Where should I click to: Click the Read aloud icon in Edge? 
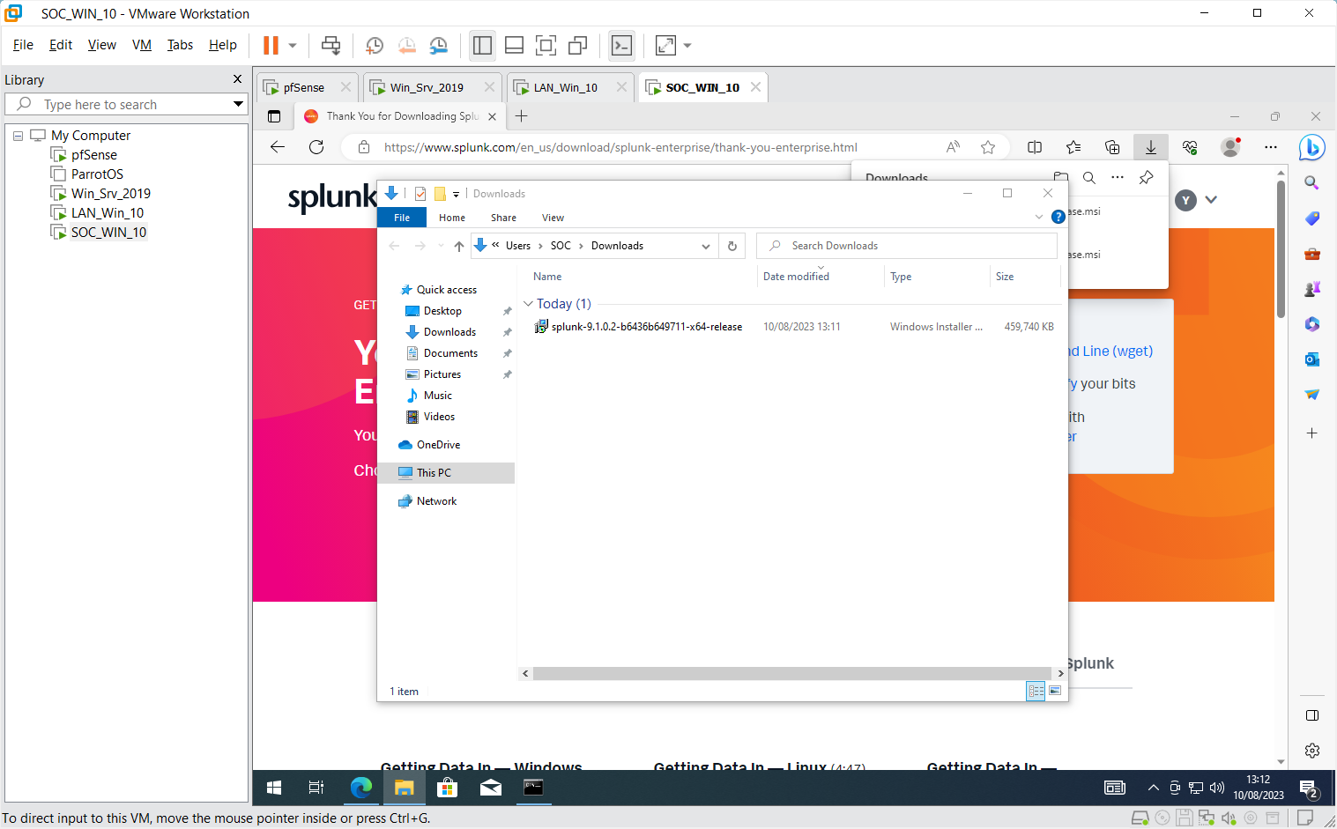pos(953,147)
